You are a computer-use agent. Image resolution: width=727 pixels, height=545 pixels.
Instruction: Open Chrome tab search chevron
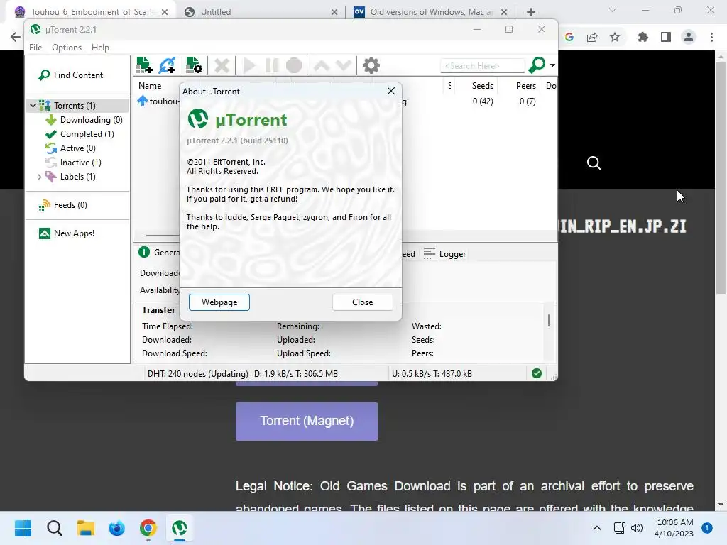pyautogui.click(x=613, y=10)
